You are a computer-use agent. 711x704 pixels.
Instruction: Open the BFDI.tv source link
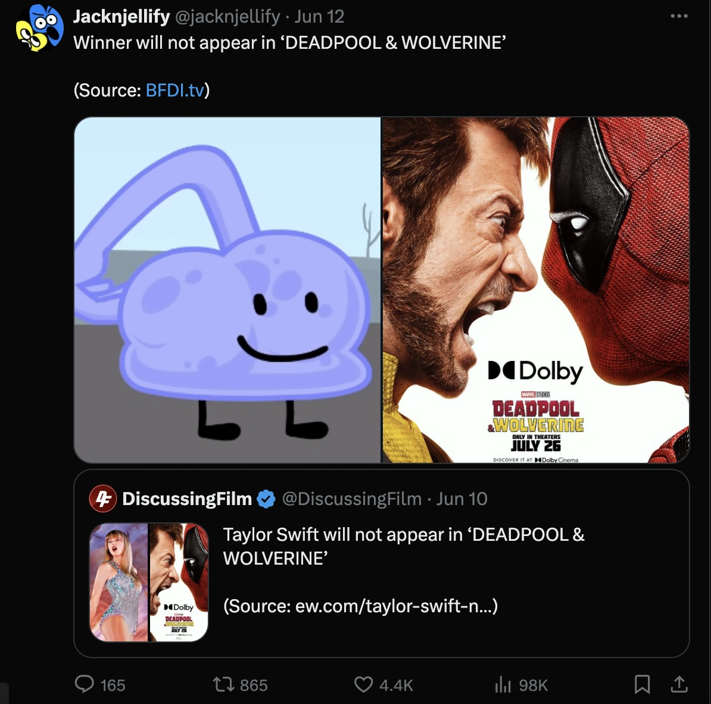pyautogui.click(x=174, y=91)
